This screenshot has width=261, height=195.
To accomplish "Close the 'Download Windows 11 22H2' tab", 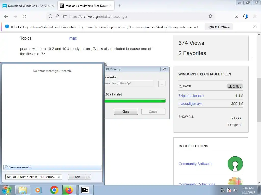I will click(53, 6).
